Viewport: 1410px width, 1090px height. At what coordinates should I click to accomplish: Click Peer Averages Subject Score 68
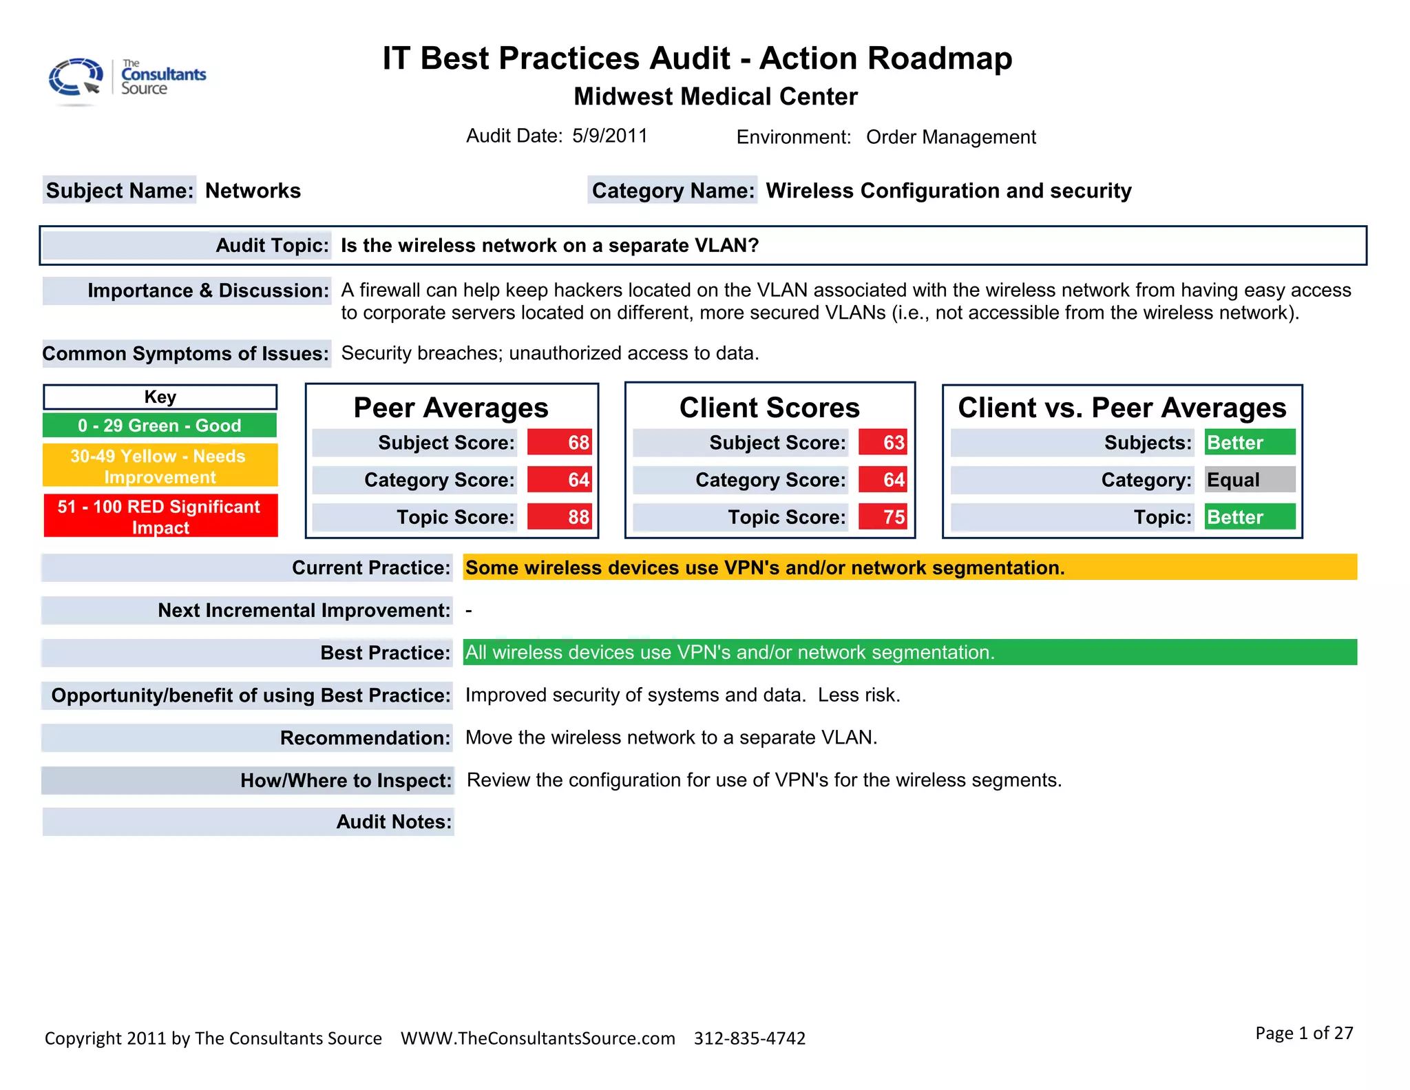click(x=560, y=443)
